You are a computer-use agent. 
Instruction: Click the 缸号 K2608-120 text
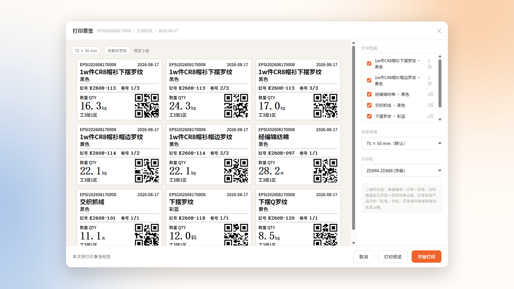point(276,218)
